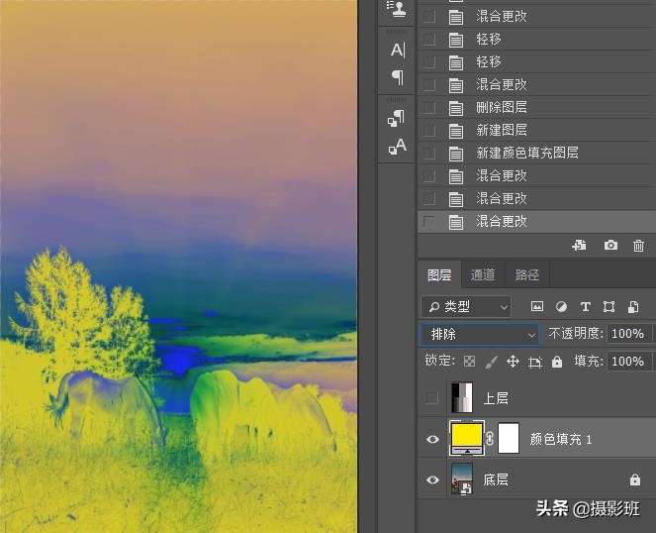Viewport: 656px width, 533px height.
Task: Open the Character panel icon
Action: (x=398, y=50)
